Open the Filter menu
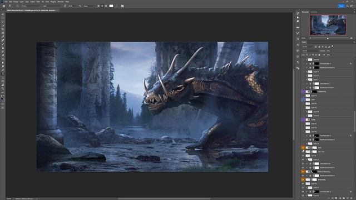 [38, 2]
